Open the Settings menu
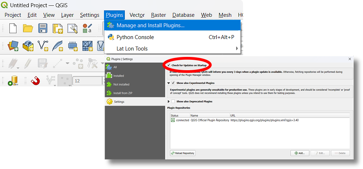The image size is (363, 169). click(x=90, y=15)
